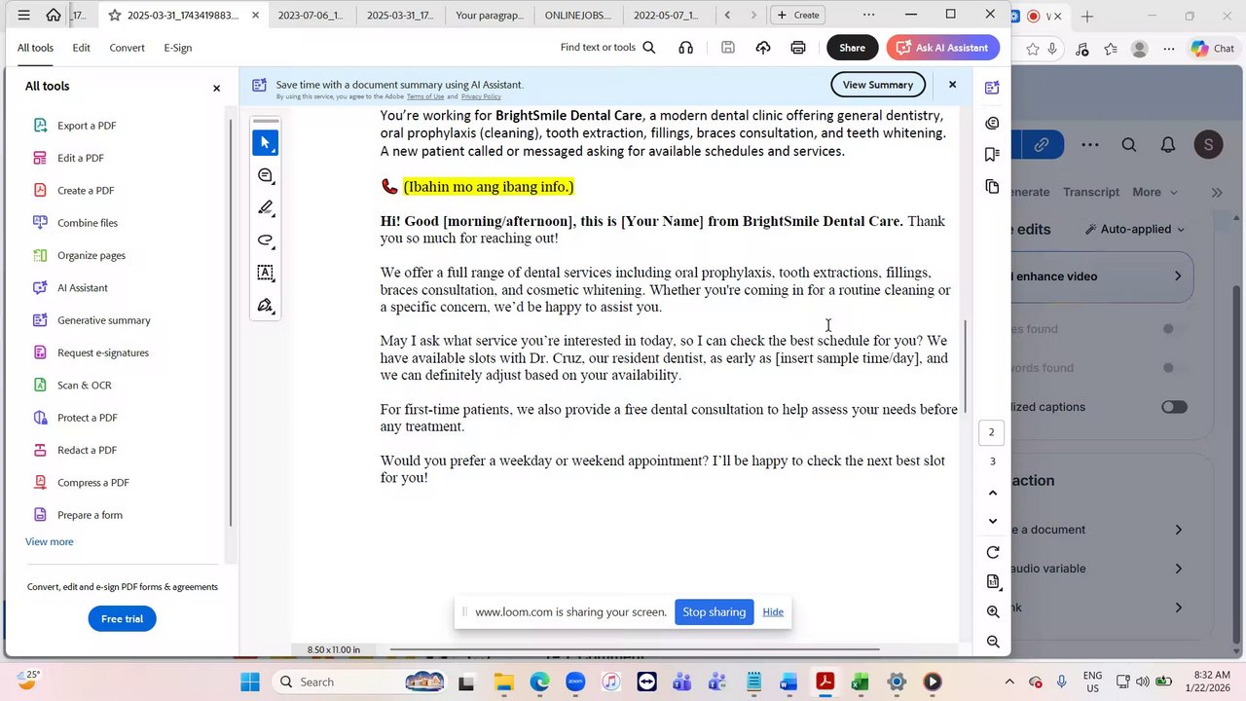The image size is (1246, 701).
Task: Go to previous page arrow
Action: click(993, 493)
